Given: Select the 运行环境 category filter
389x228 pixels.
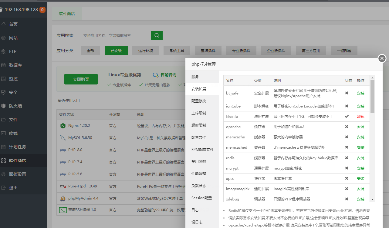Looking at the screenshot, I should pyautogui.click(x=146, y=51).
